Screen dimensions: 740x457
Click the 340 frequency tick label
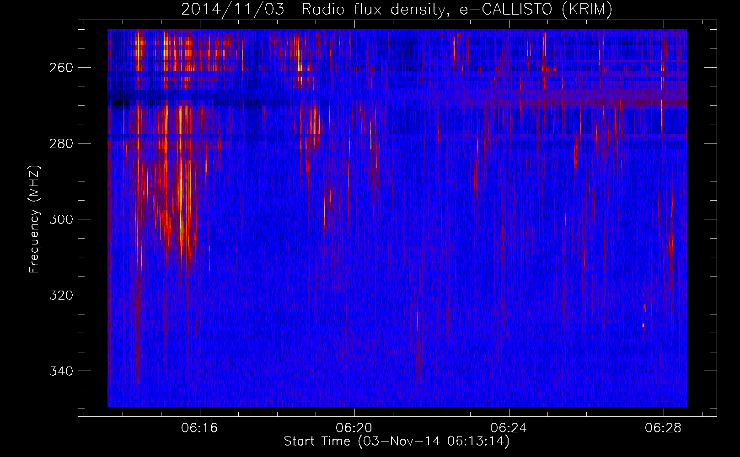pyautogui.click(x=62, y=371)
